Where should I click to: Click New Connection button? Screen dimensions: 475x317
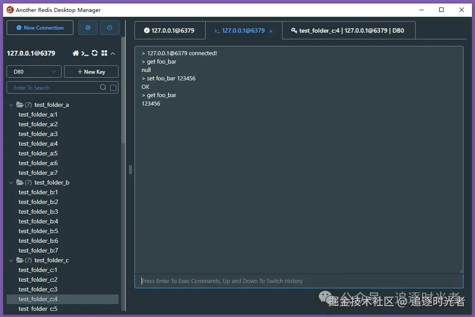[40, 27]
